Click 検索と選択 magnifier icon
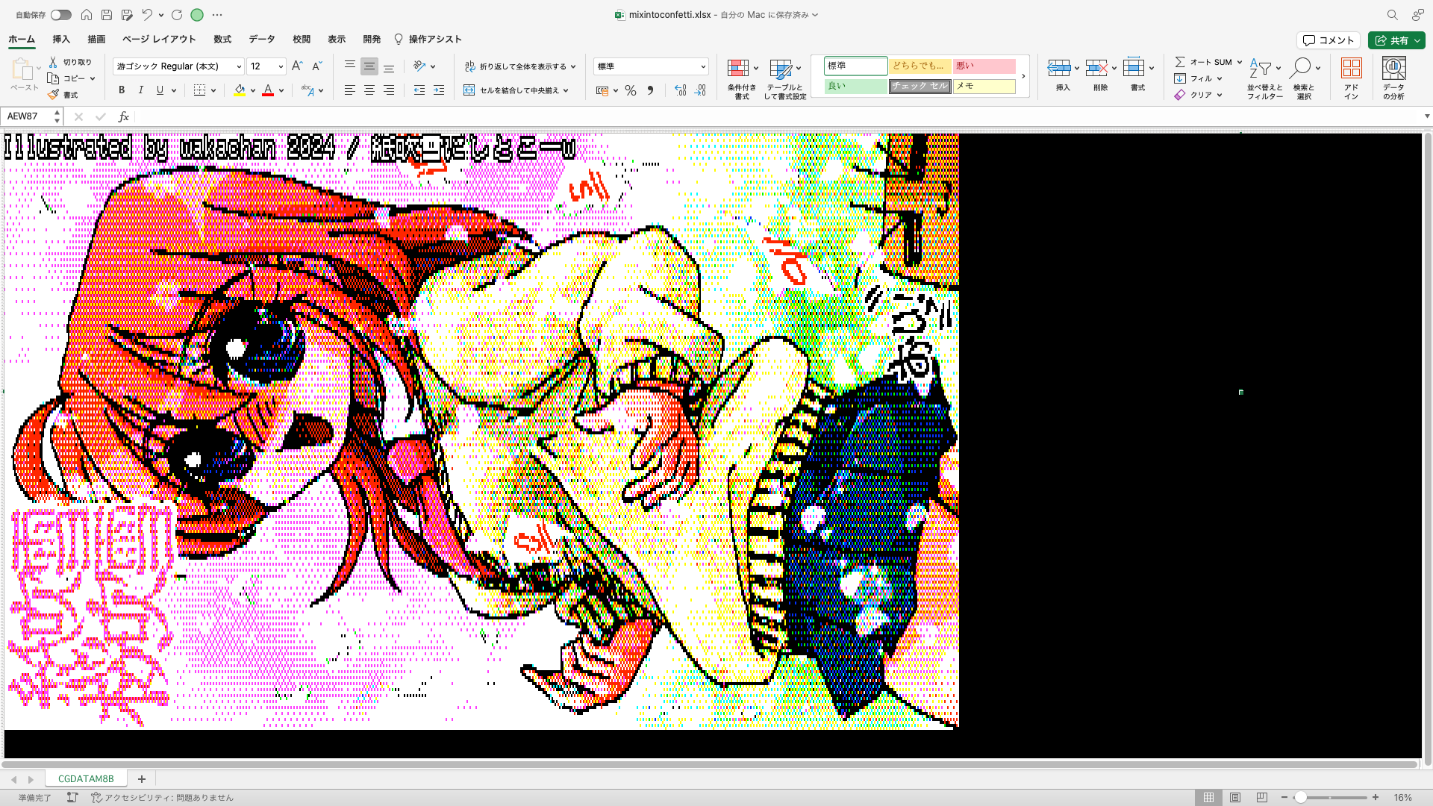 (x=1300, y=69)
